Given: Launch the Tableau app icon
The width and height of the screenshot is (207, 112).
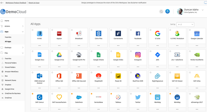Looking at the screenshot, I should 118,97.
